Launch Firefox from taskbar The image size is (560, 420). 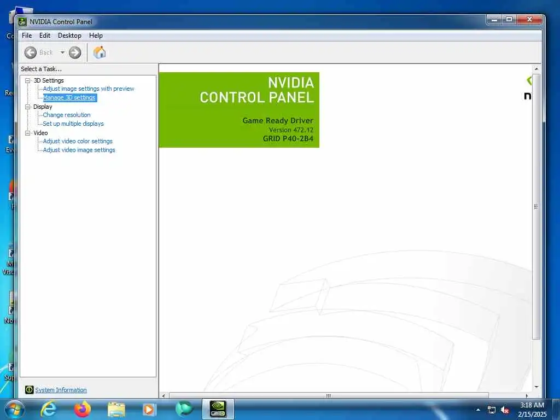coord(83,409)
